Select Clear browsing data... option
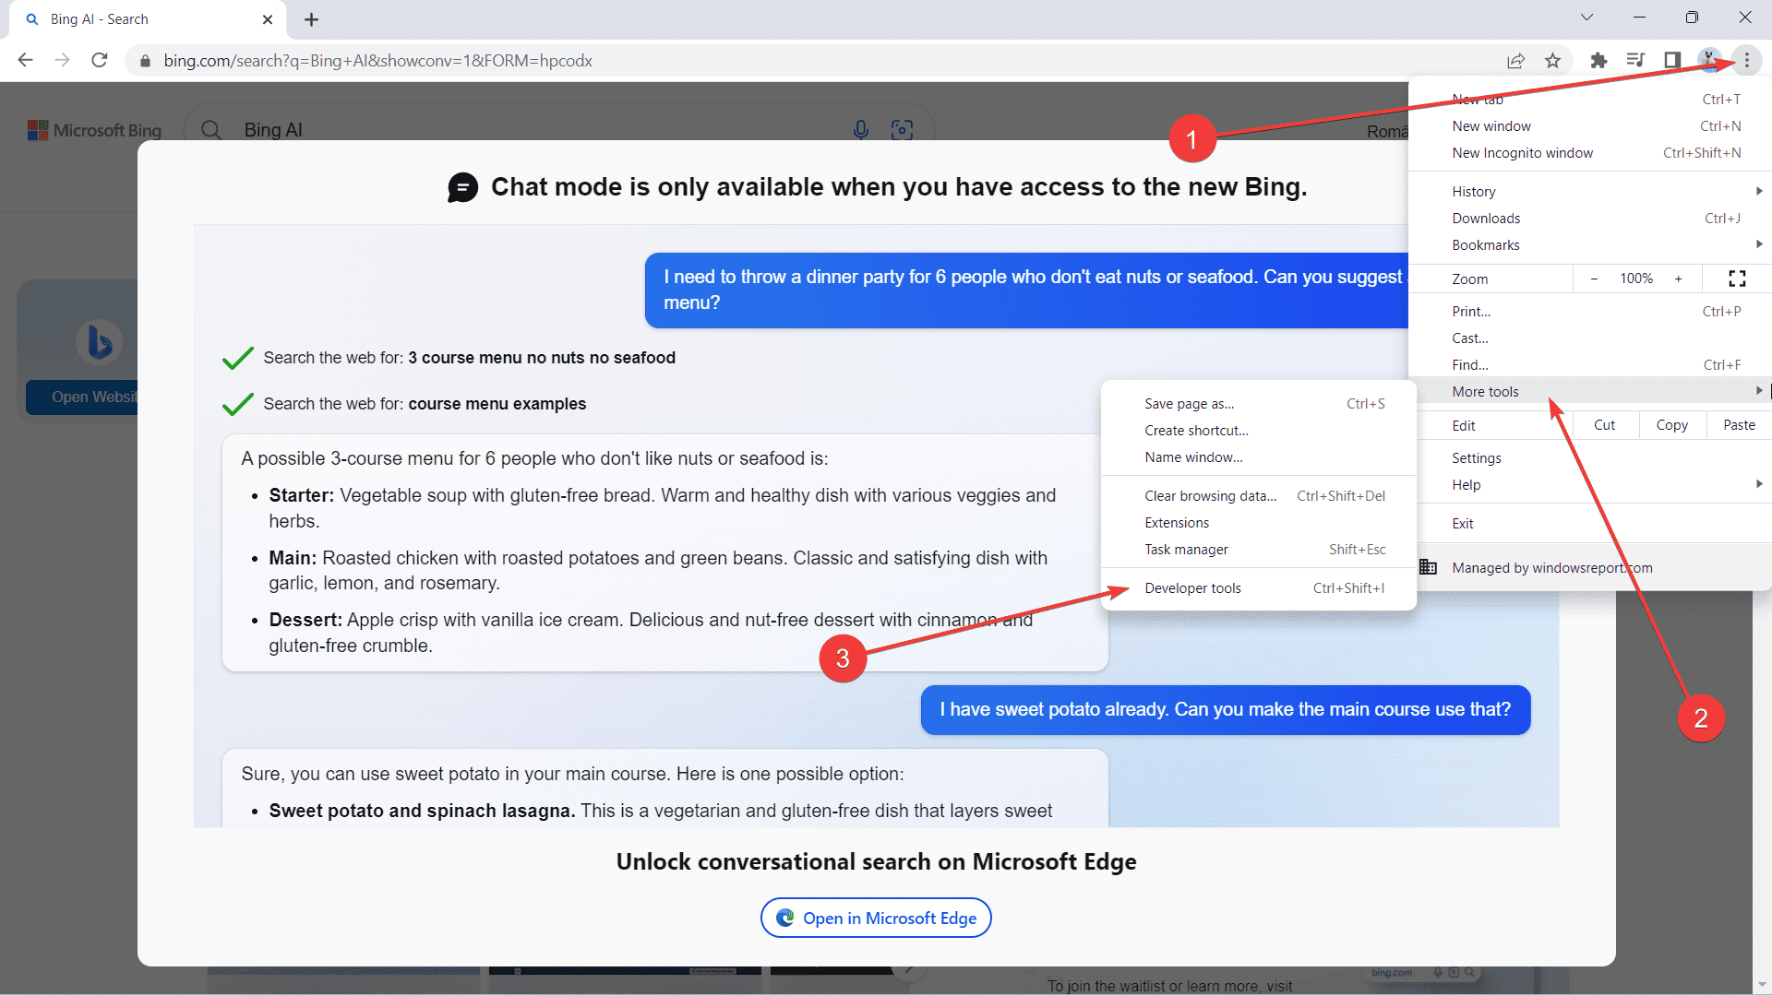The width and height of the screenshot is (1772, 996). 1259,496
